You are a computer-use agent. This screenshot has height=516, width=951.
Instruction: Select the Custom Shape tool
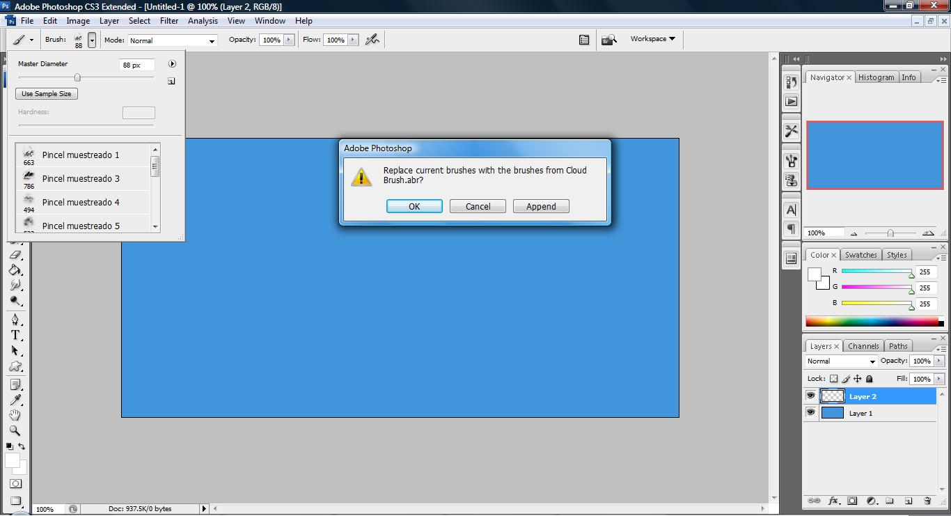click(x=15, y=367)
